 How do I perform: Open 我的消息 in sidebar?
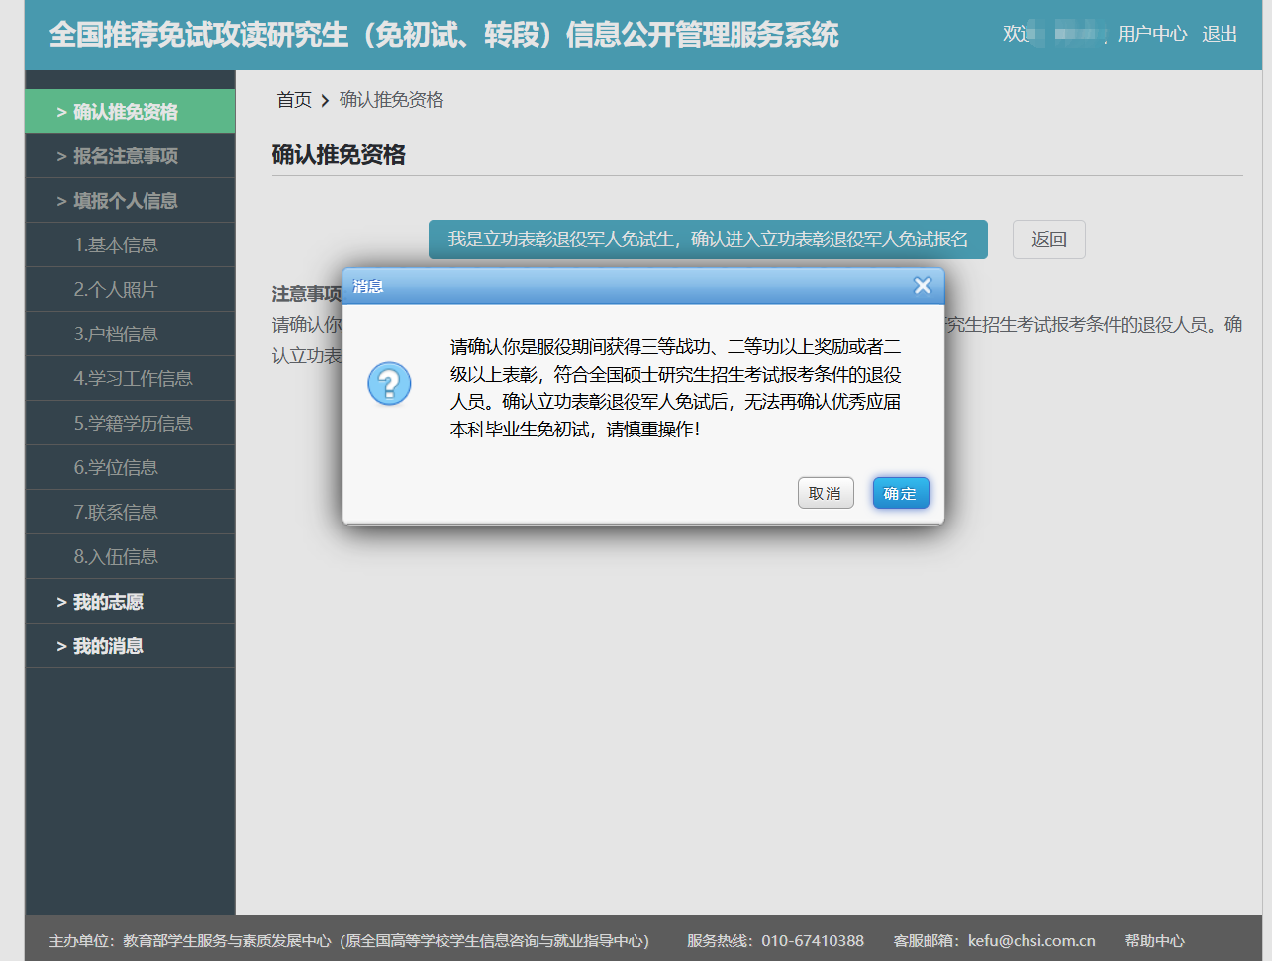pyautogui.click(x=108, y=646)
